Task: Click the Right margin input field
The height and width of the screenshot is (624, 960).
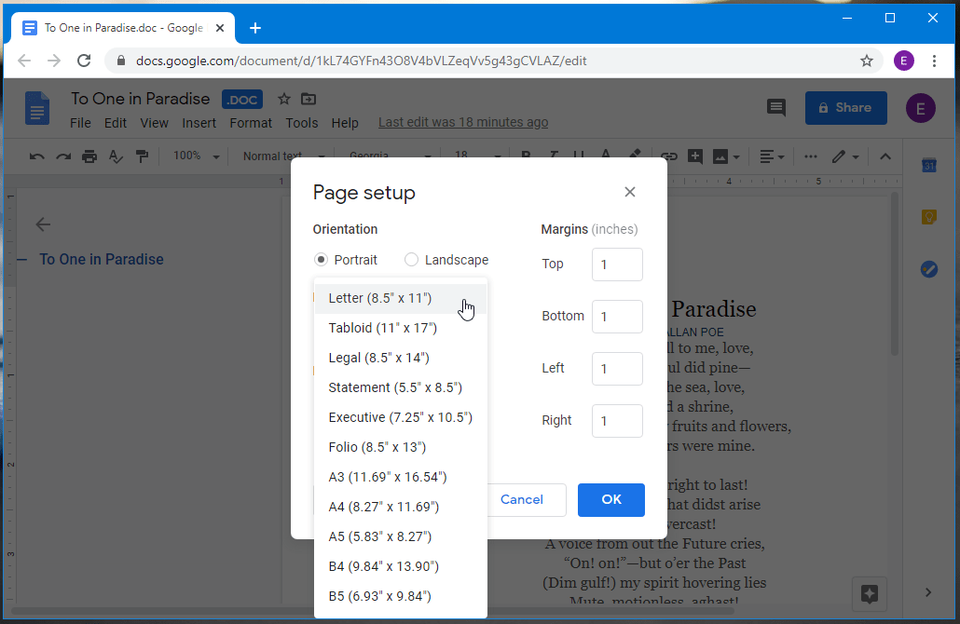Action: click(x=617, y=421)
